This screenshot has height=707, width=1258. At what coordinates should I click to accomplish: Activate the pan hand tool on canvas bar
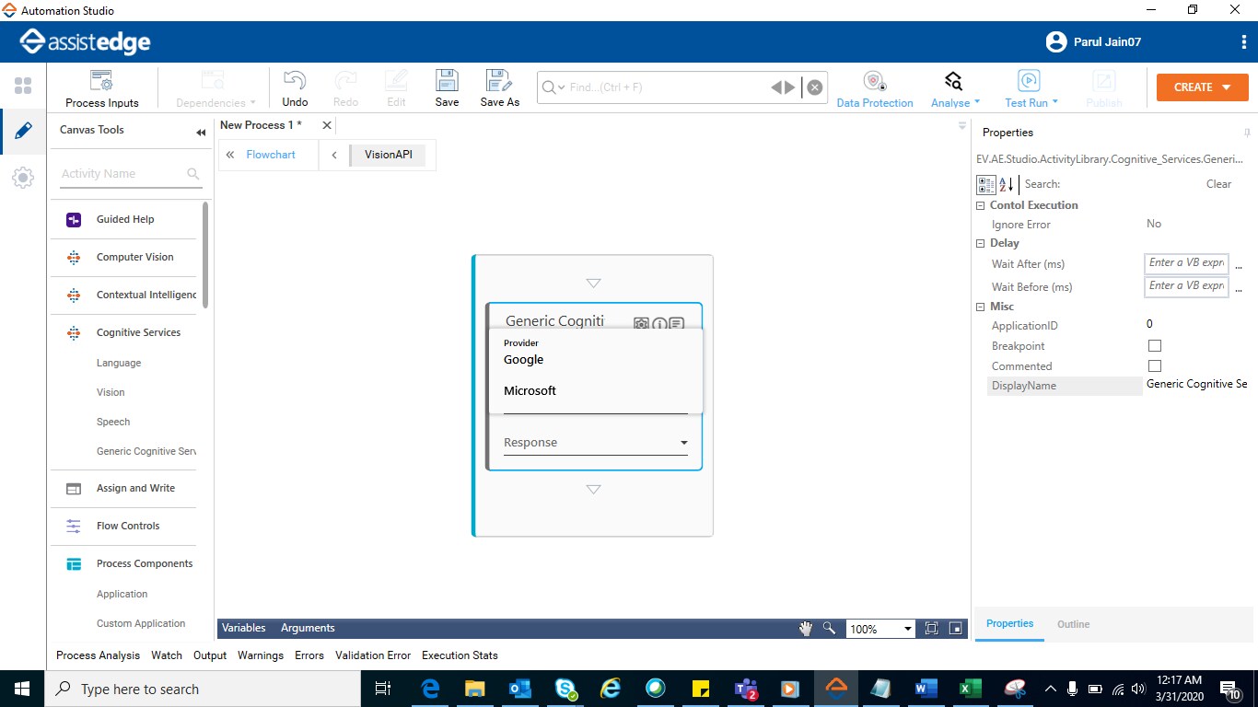pyautogui.click(x=806, y=628)
